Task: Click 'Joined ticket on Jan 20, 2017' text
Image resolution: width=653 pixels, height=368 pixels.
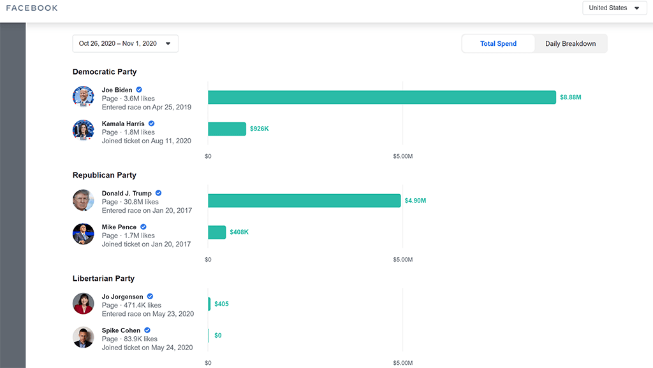Action: coord(147,244)
